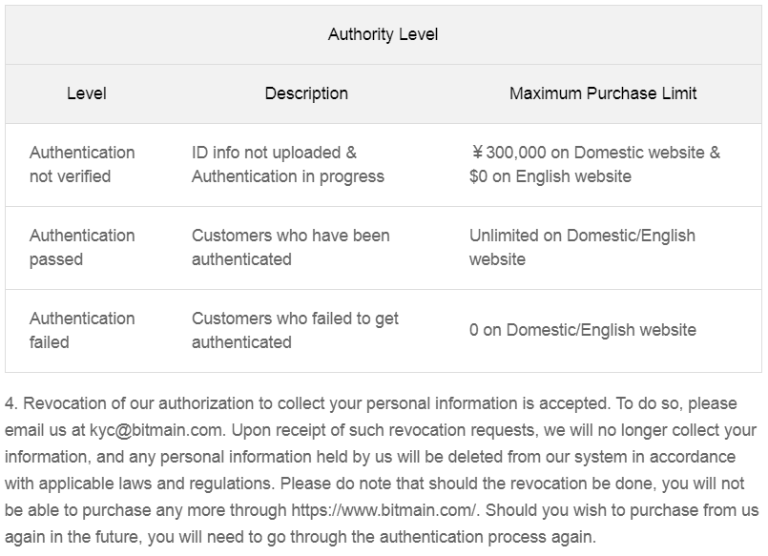The height and width of the screenshot is (556, 768).
Task: Select Customers who have been authenticated text
Action: coord(290,247)
